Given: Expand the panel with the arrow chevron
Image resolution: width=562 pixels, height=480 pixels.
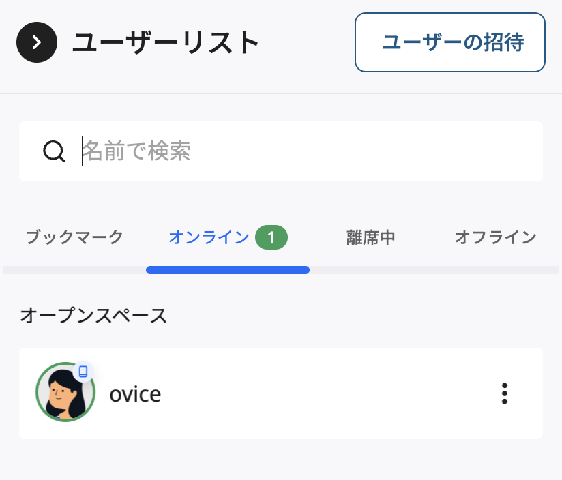Looking at the screenshot, I should coord(36,42).
